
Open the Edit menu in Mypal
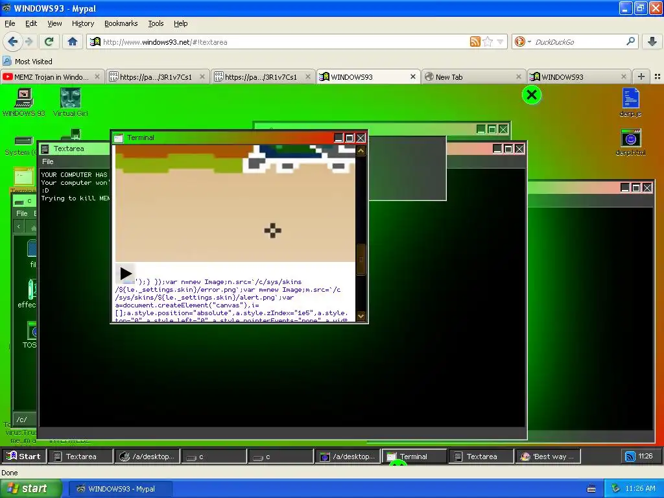(31, 23)
